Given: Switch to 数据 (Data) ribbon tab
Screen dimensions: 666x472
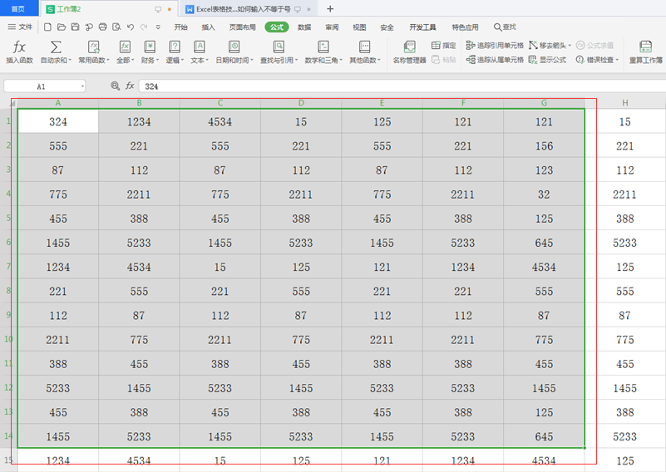Looking at the screenshot, I should (304, 27).
